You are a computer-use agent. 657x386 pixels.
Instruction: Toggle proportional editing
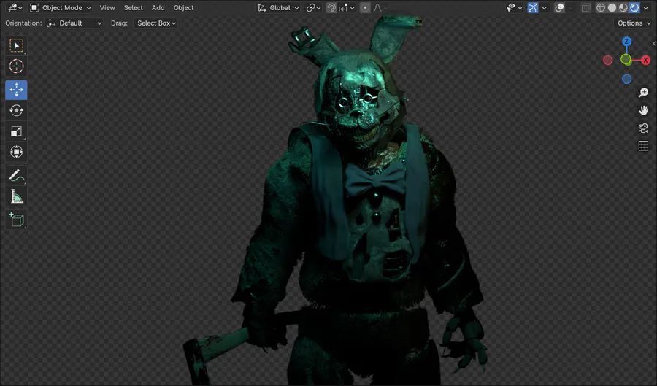click(x=365, y=7)
